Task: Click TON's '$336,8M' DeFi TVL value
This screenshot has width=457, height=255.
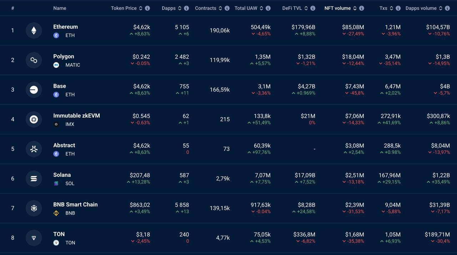Action: pos(304,234)
